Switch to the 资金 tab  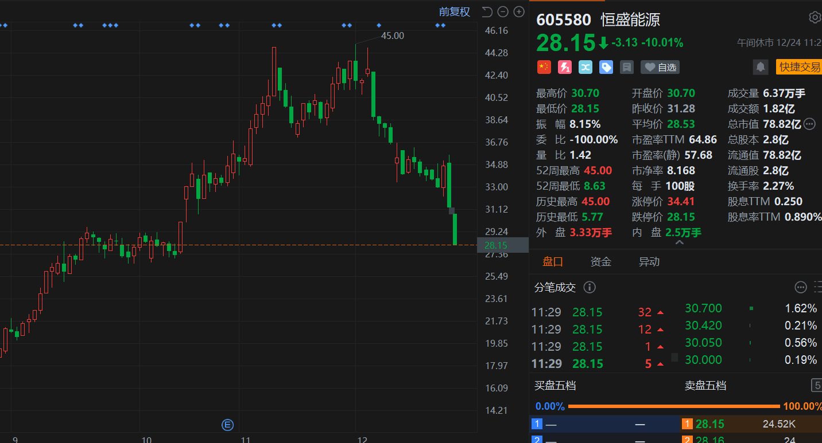[x=601, y=262]
